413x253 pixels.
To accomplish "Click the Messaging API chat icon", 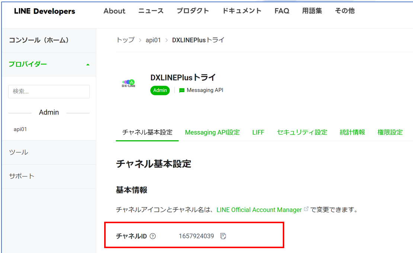I will [x=182, y=90].
